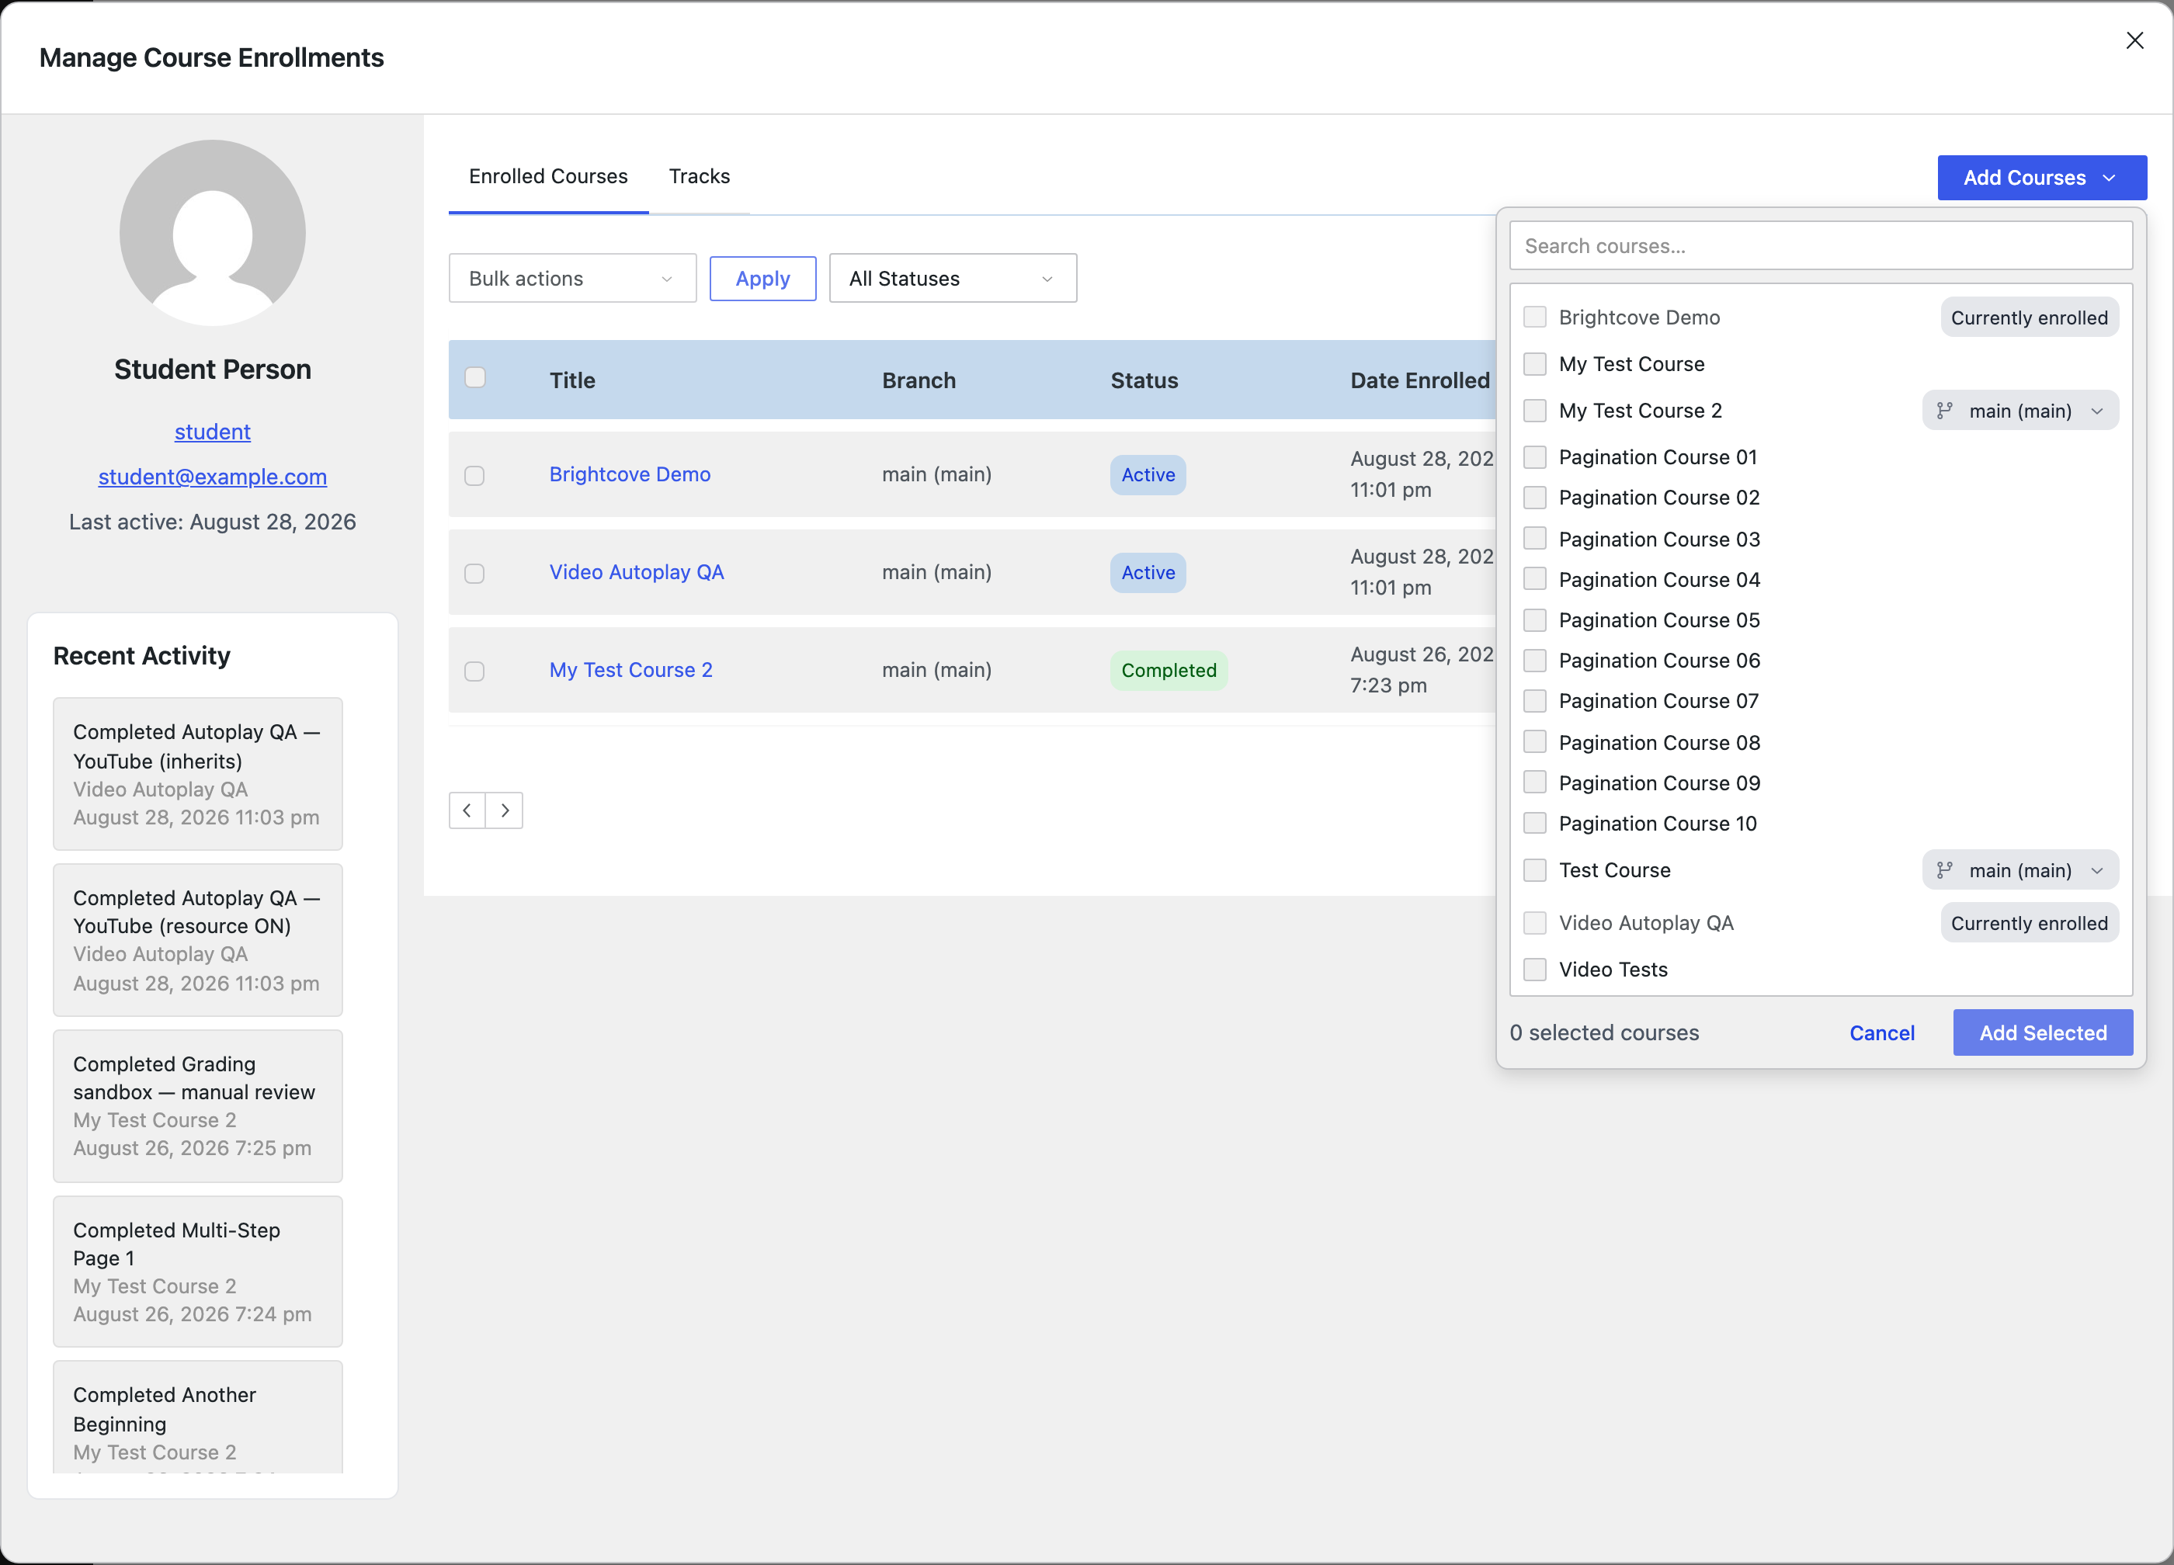Open the All Statuses filter dropdown
Viewport: 2174px width, 1565px height.
click(x=953, y=278)
